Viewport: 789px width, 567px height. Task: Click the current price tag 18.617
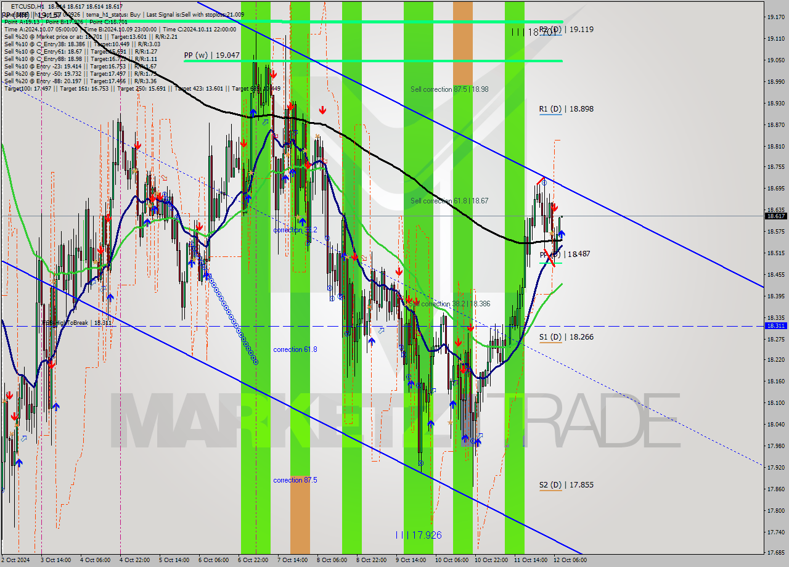(x=776, y=216)
